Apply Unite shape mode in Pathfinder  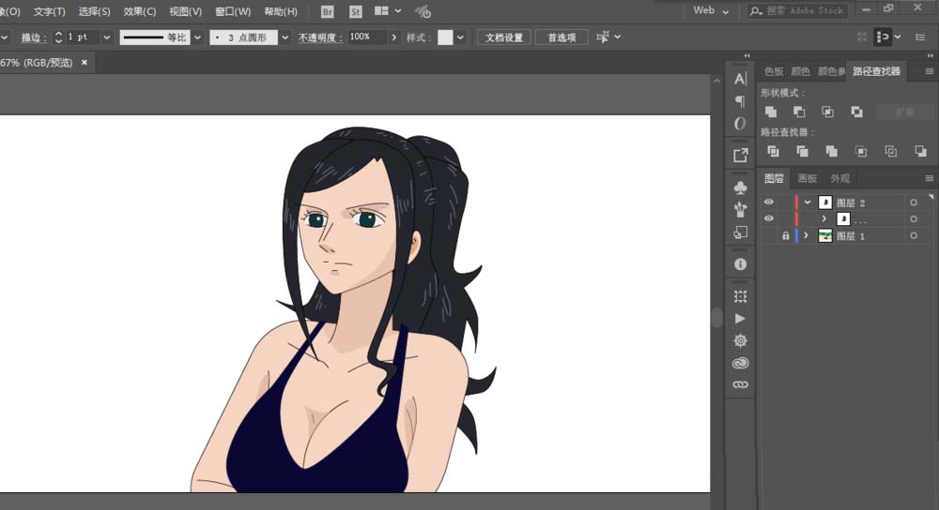click(x=771, y=112)
